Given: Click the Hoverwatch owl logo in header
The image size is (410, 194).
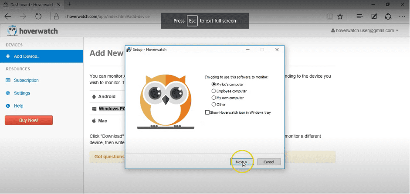Looking at the screenshot, I should point(12,31).
